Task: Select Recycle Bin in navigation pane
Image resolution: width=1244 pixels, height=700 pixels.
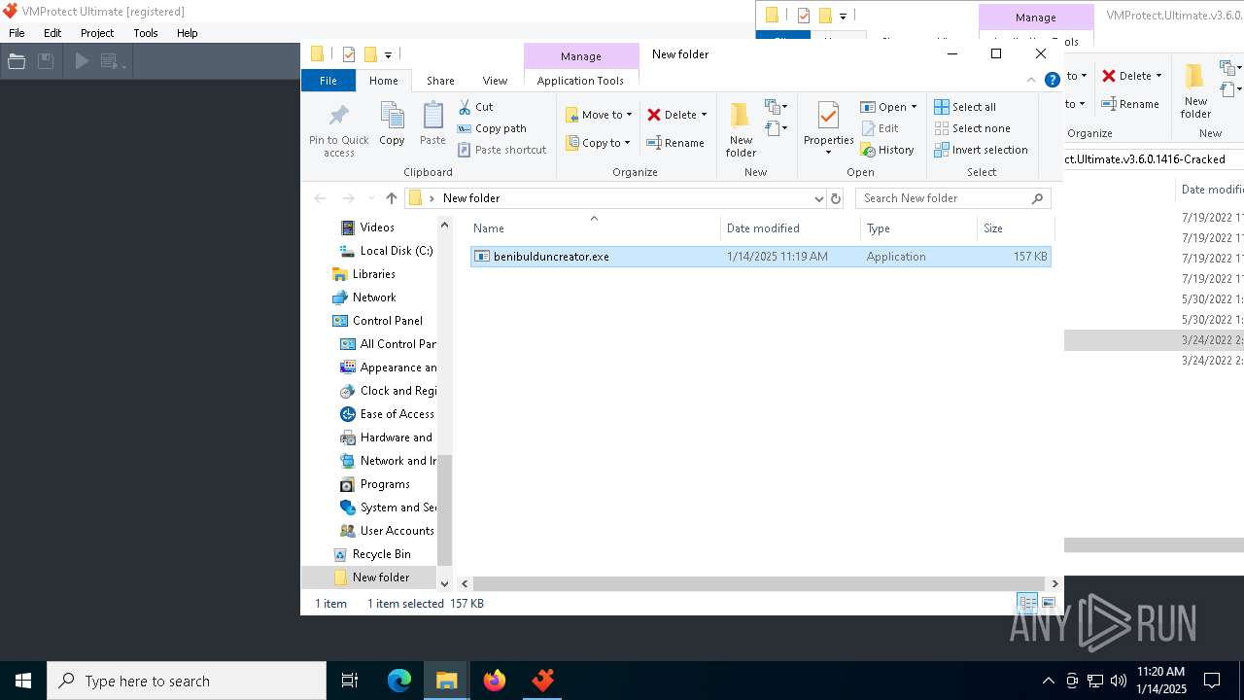Action: 381,554
